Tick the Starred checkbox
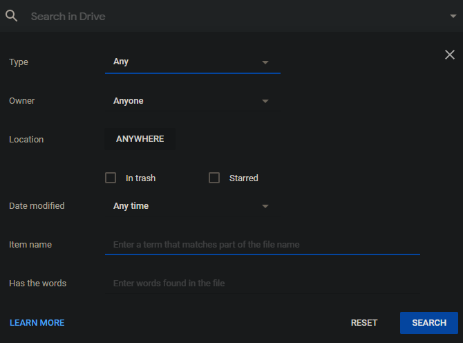Screen dimensions: 463x343 [x=214, y=178]
